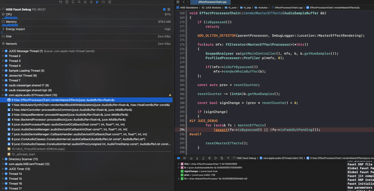
Task: Click the Step over debug icon
Action: [x=191, y=158]
